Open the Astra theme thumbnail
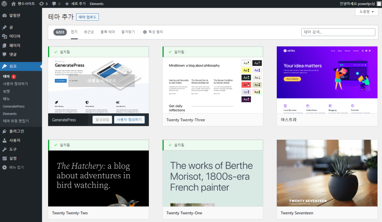The width and height of the screenshot is (382, 222). point(327,80)
